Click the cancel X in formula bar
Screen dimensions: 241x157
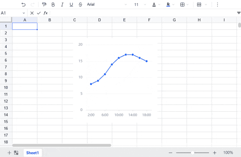click(x=32, y=13)
